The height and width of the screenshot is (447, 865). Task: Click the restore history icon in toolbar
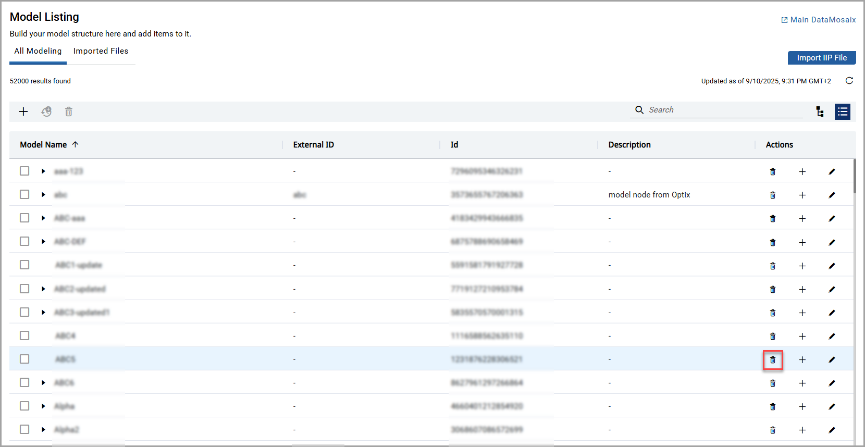click(46, 111)
